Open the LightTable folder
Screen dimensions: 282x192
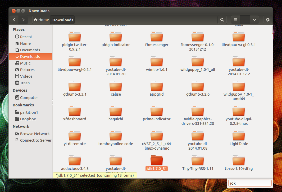(x=238, y=137)
